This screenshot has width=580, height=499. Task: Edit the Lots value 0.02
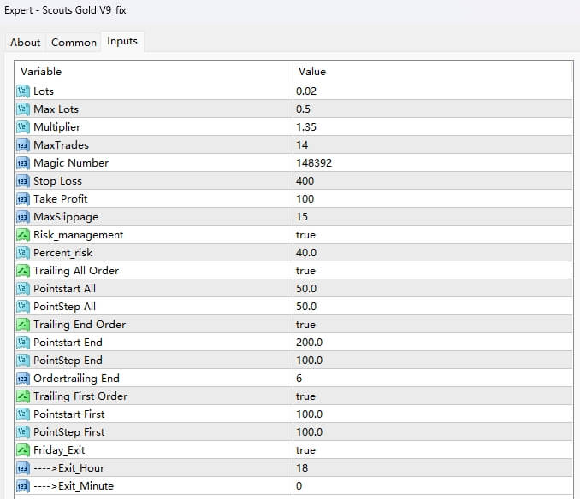tap(306, 91)
